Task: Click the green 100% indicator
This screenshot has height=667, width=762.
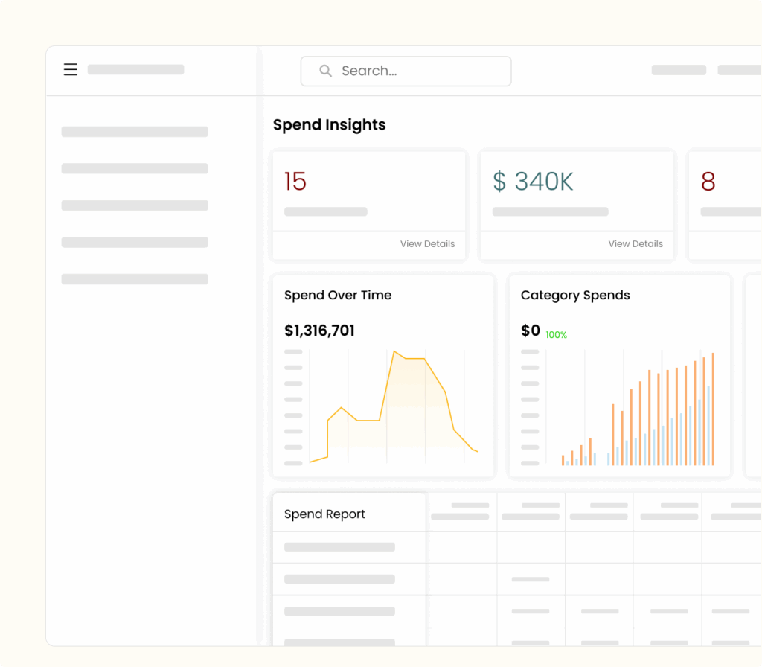Action: pos(556,336)
